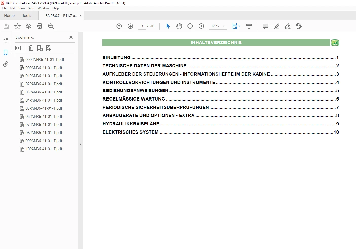The image size is (356, 249).
Task: Zoom in with the plus circle icon
Action: (x=201, y=26)
